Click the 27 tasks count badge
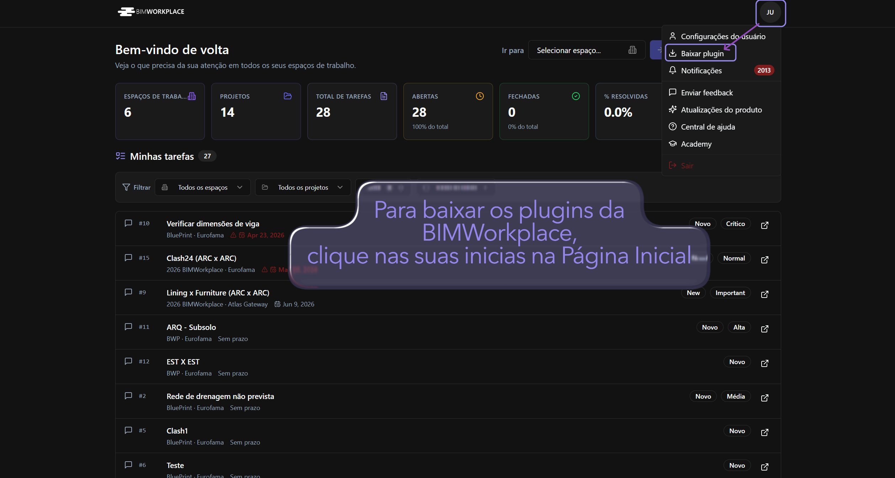This screenshot has width=895, height=478. pos(207,156)
